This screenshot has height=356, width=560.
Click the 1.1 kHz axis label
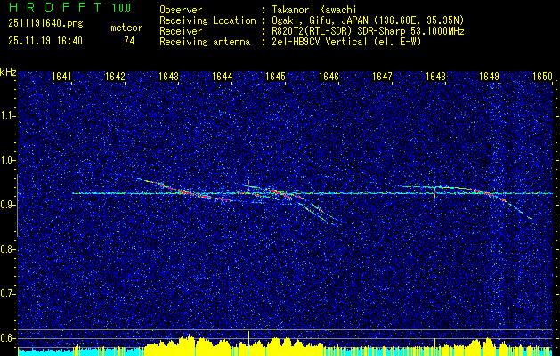tap(7, 116)
